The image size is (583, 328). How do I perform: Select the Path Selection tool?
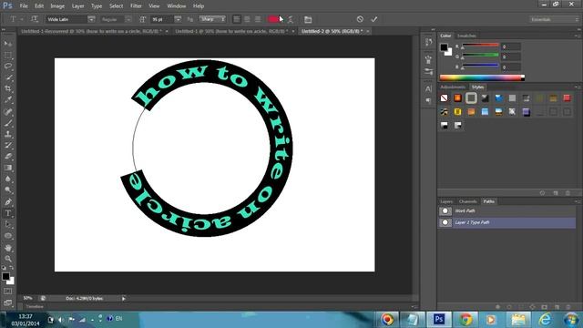[x=8, y=224]
